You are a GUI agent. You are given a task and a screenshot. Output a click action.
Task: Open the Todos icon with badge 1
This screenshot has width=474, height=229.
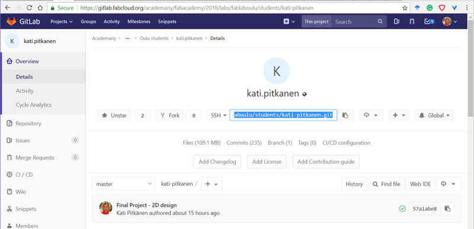point(429,21)
